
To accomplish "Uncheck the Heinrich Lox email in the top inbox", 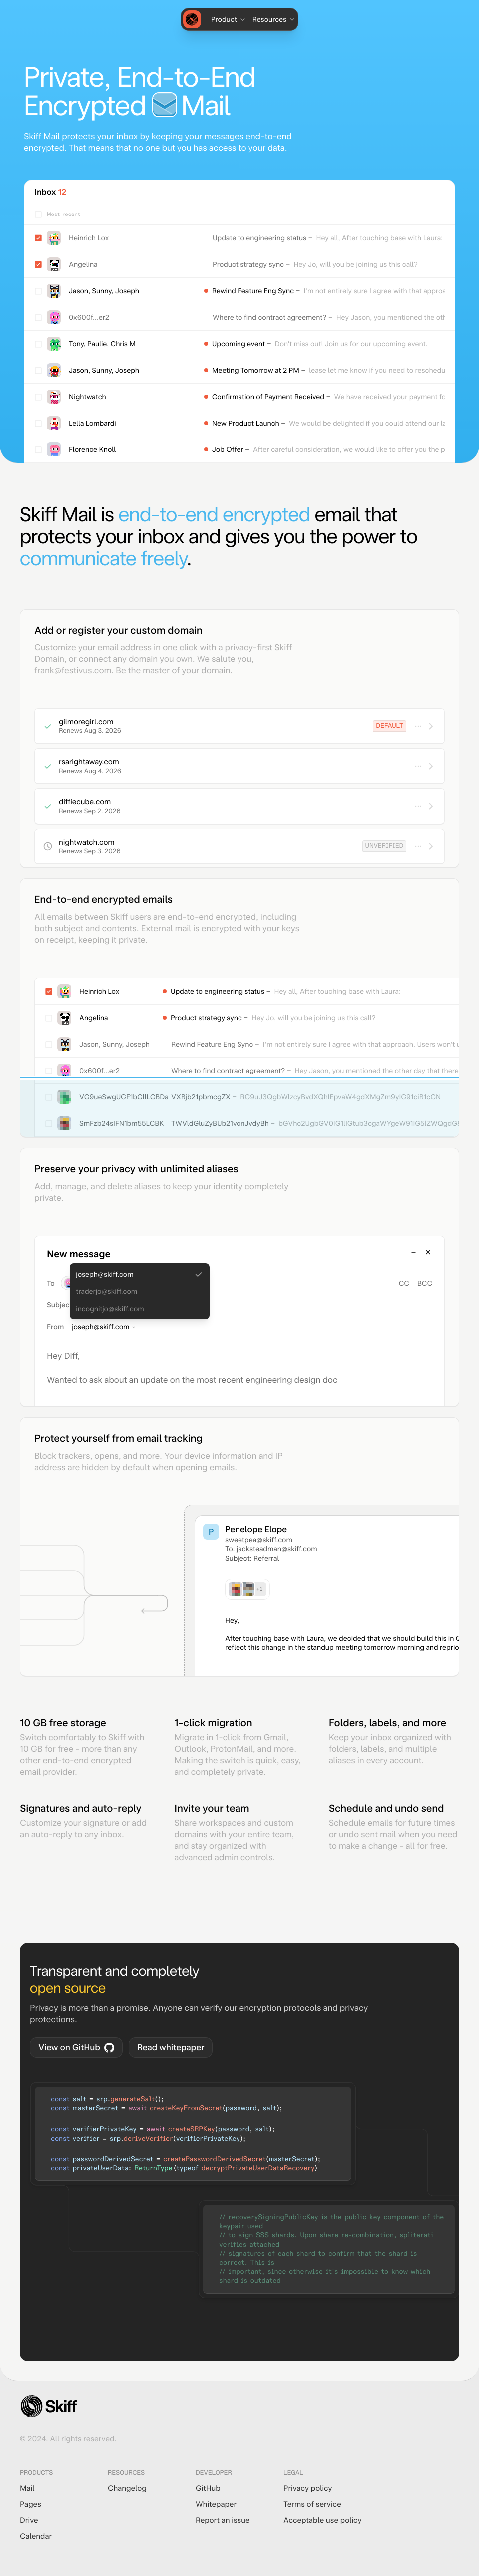I will coord(38,238).
